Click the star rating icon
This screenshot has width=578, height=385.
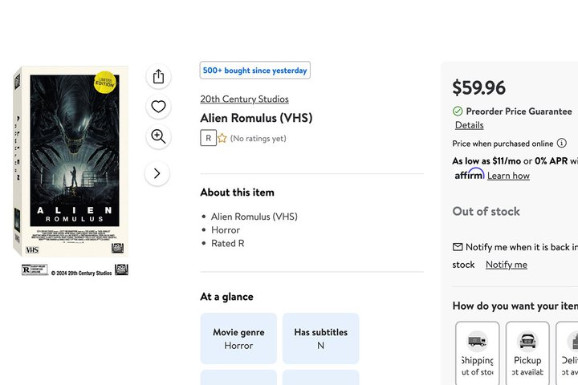[x=222, y=138]
